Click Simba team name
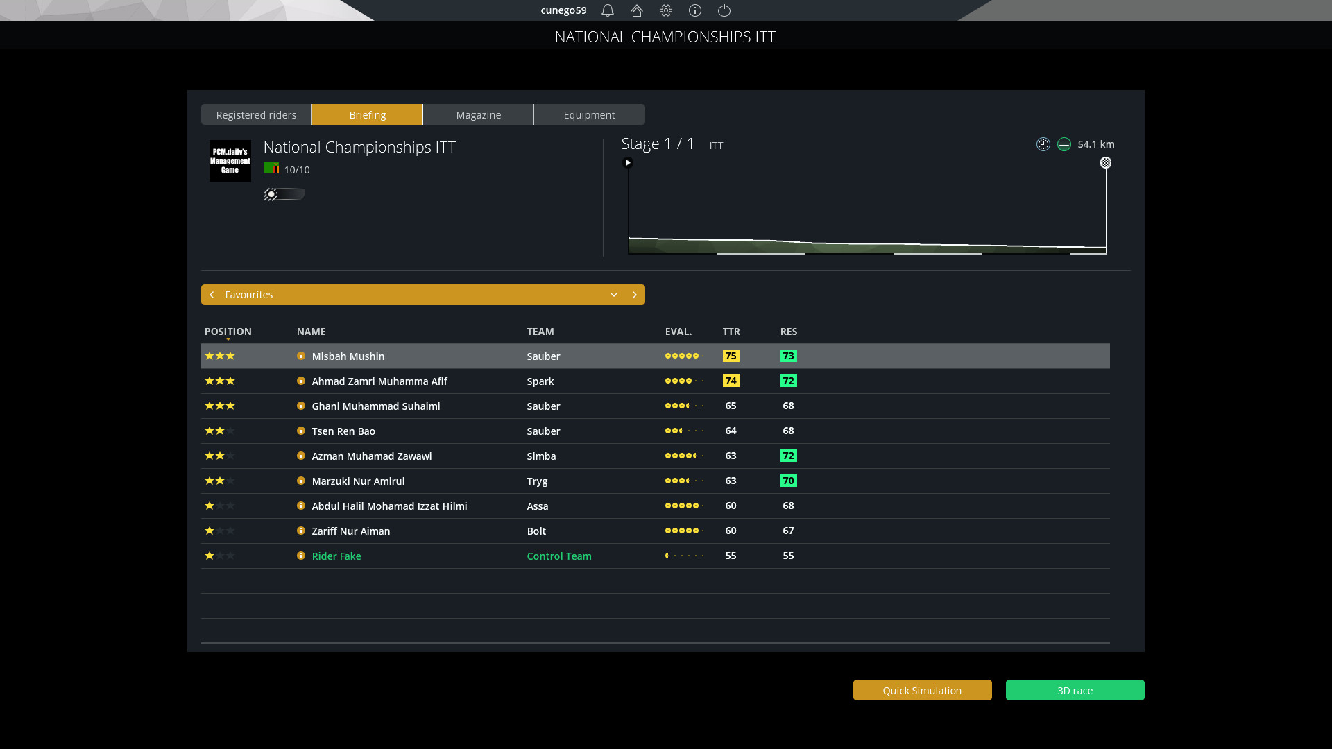 tap(541, 456)
